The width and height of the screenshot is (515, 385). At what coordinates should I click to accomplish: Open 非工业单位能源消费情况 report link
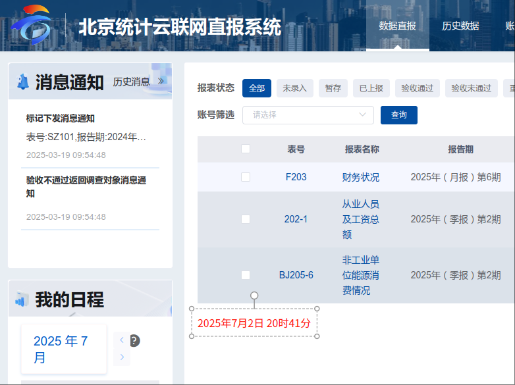coord(361,274)
